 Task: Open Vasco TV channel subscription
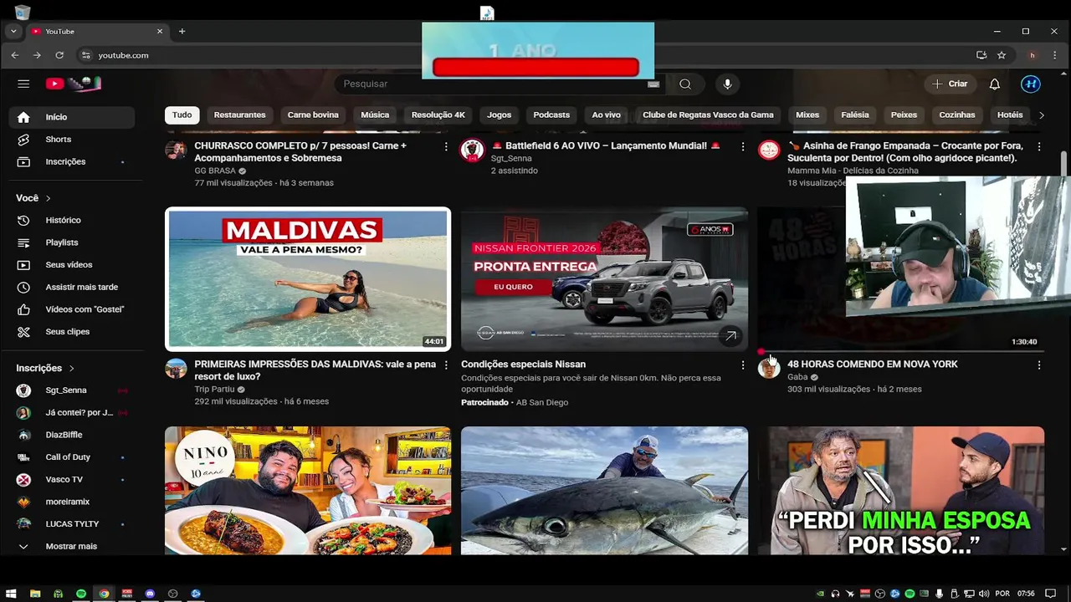point(72,480)
